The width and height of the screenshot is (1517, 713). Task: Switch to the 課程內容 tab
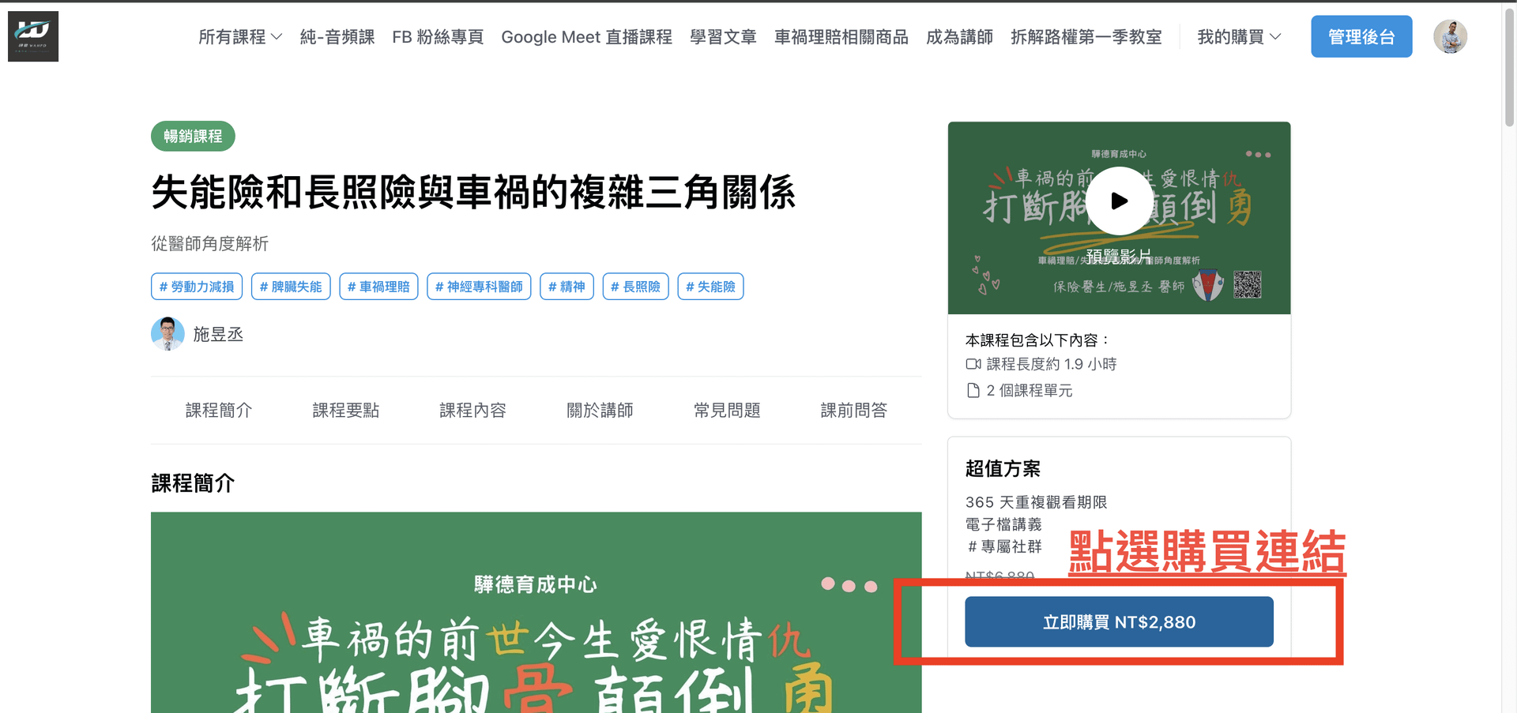(472, 411)
